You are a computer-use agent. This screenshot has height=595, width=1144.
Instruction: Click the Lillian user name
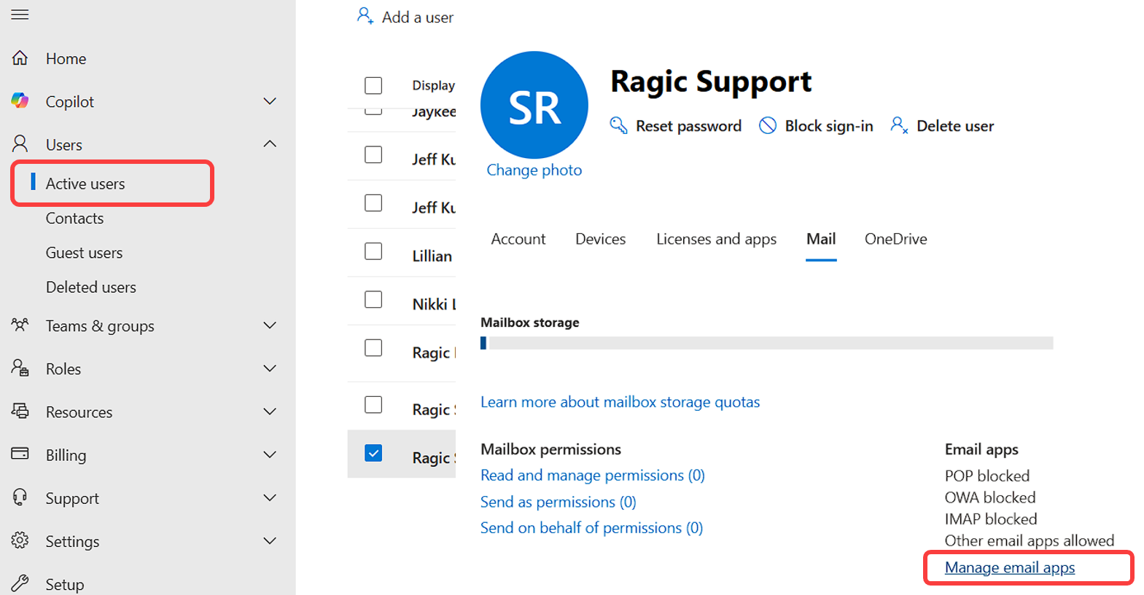point(432,256)
